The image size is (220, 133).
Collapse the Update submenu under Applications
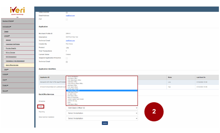pos(7,36)
